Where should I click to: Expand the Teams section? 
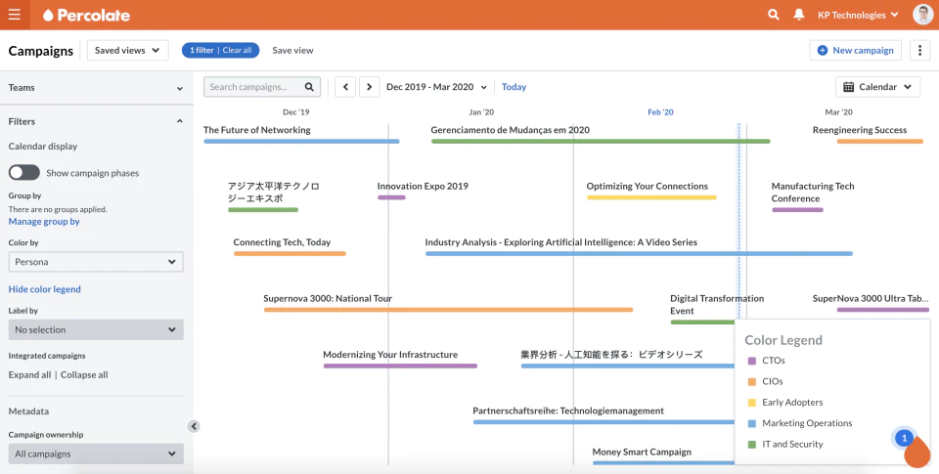(97, 87)
